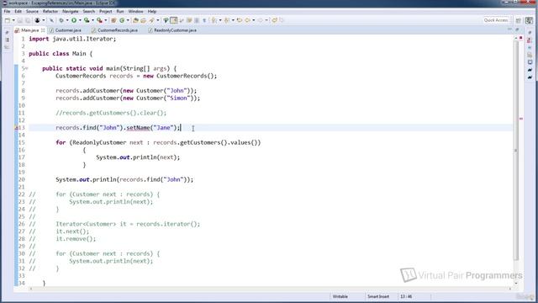Click the Search flashlight toolbar icon
538x303 pixels.
151,20
